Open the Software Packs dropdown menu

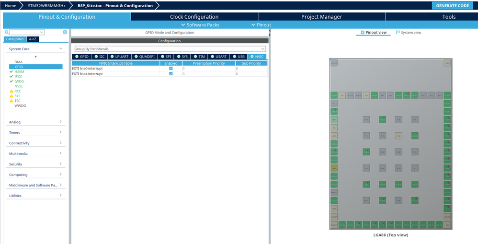[x=200, y=25]
